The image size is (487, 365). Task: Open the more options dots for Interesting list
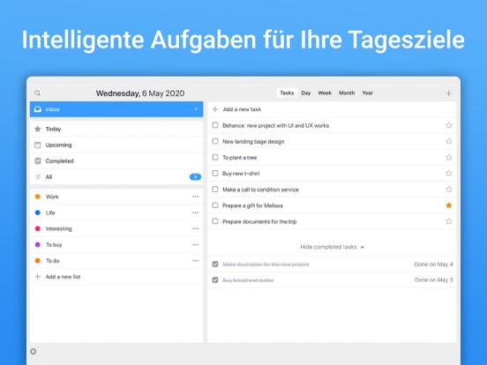pyautogui.click(x=195, y=228)
